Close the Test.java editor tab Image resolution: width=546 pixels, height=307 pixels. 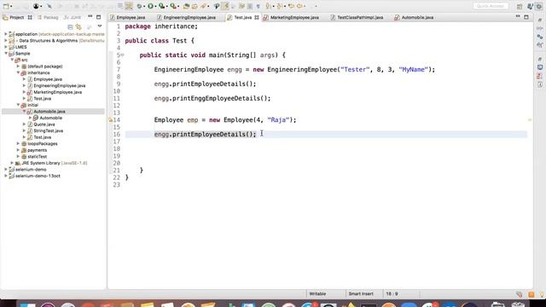(257, 17)
